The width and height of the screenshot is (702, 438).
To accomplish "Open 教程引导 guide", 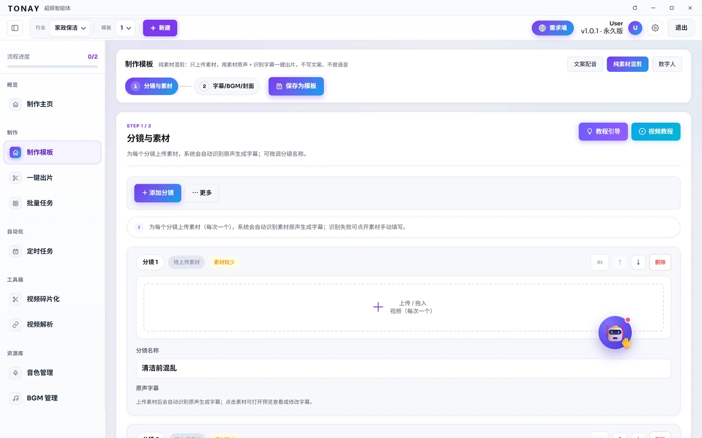I will (603, 131).
